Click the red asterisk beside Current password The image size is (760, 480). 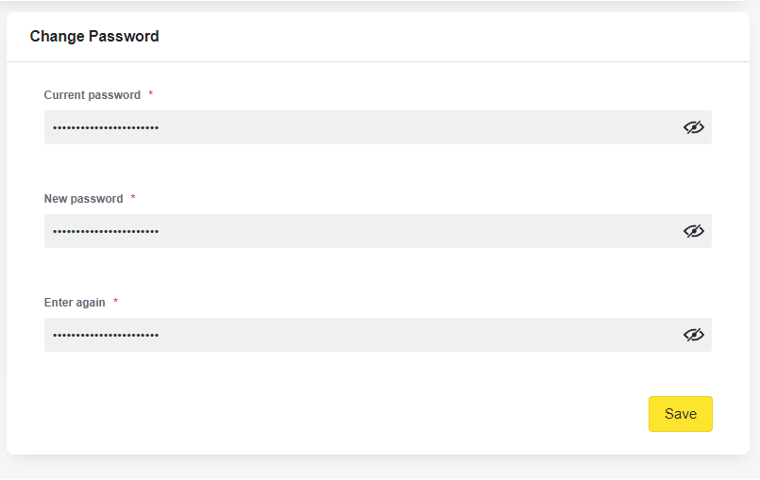(151, 93)
